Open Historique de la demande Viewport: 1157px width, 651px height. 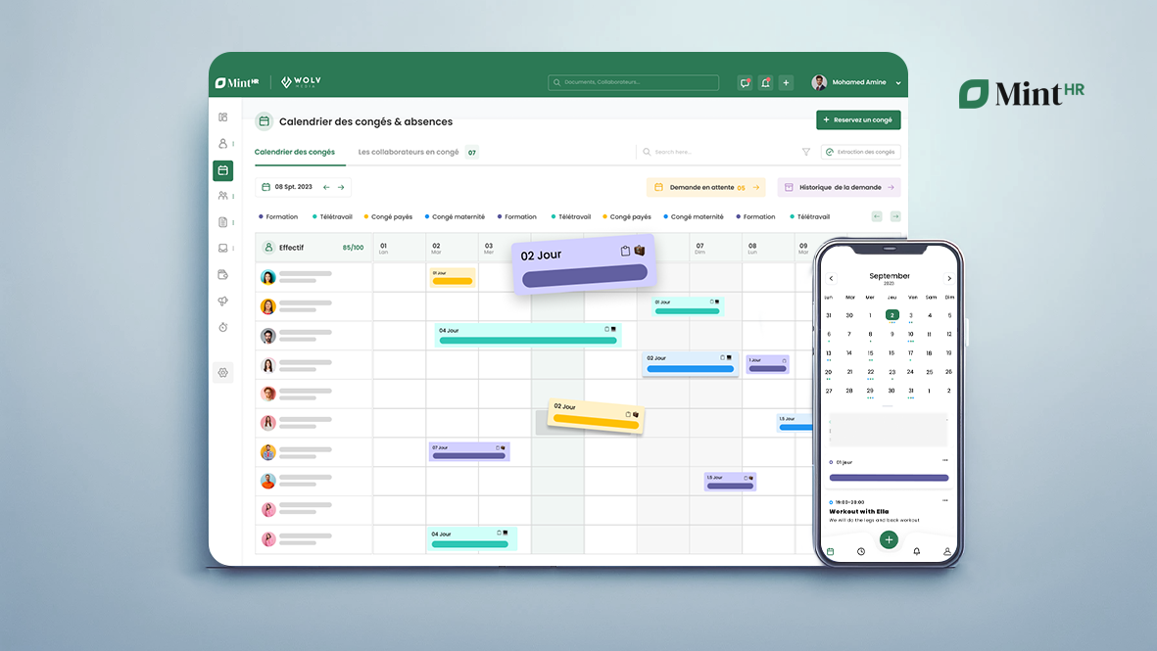(839, 187)
